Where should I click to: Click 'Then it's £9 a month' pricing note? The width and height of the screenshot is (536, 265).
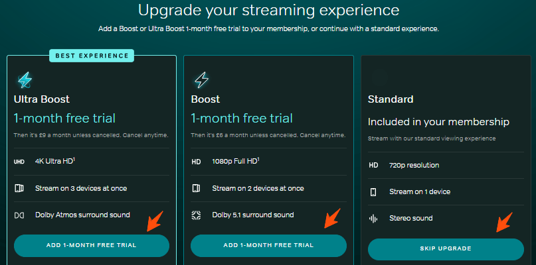pos(91,135)
